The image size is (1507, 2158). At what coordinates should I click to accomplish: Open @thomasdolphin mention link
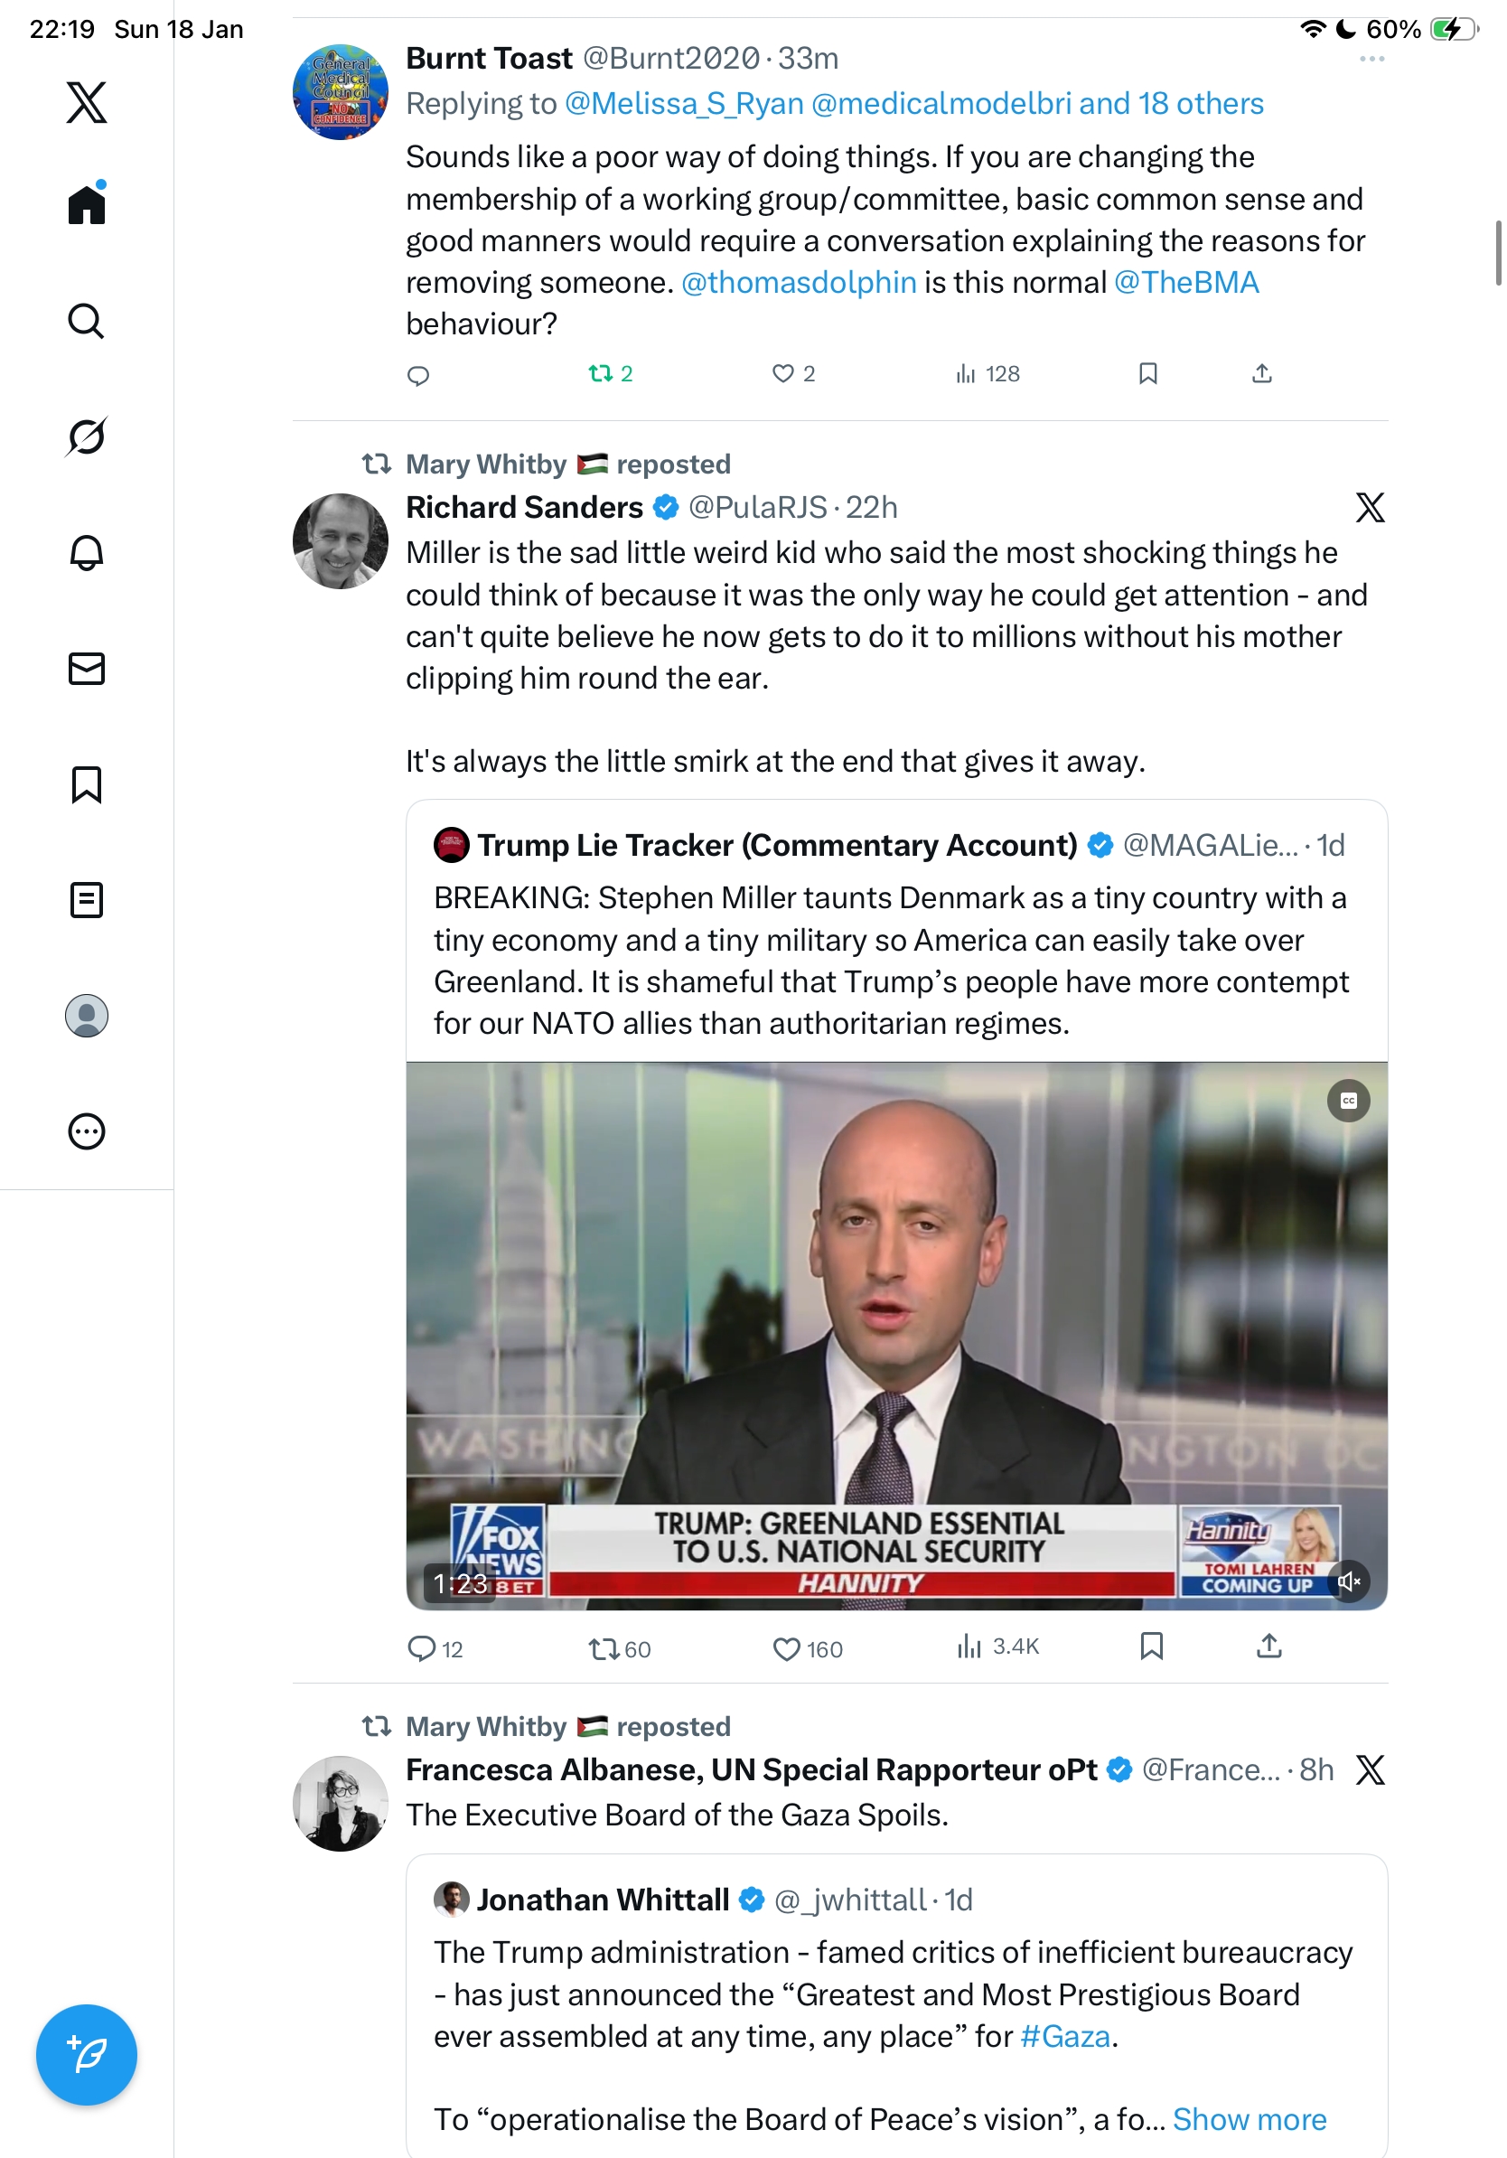(x=799, y=282)
